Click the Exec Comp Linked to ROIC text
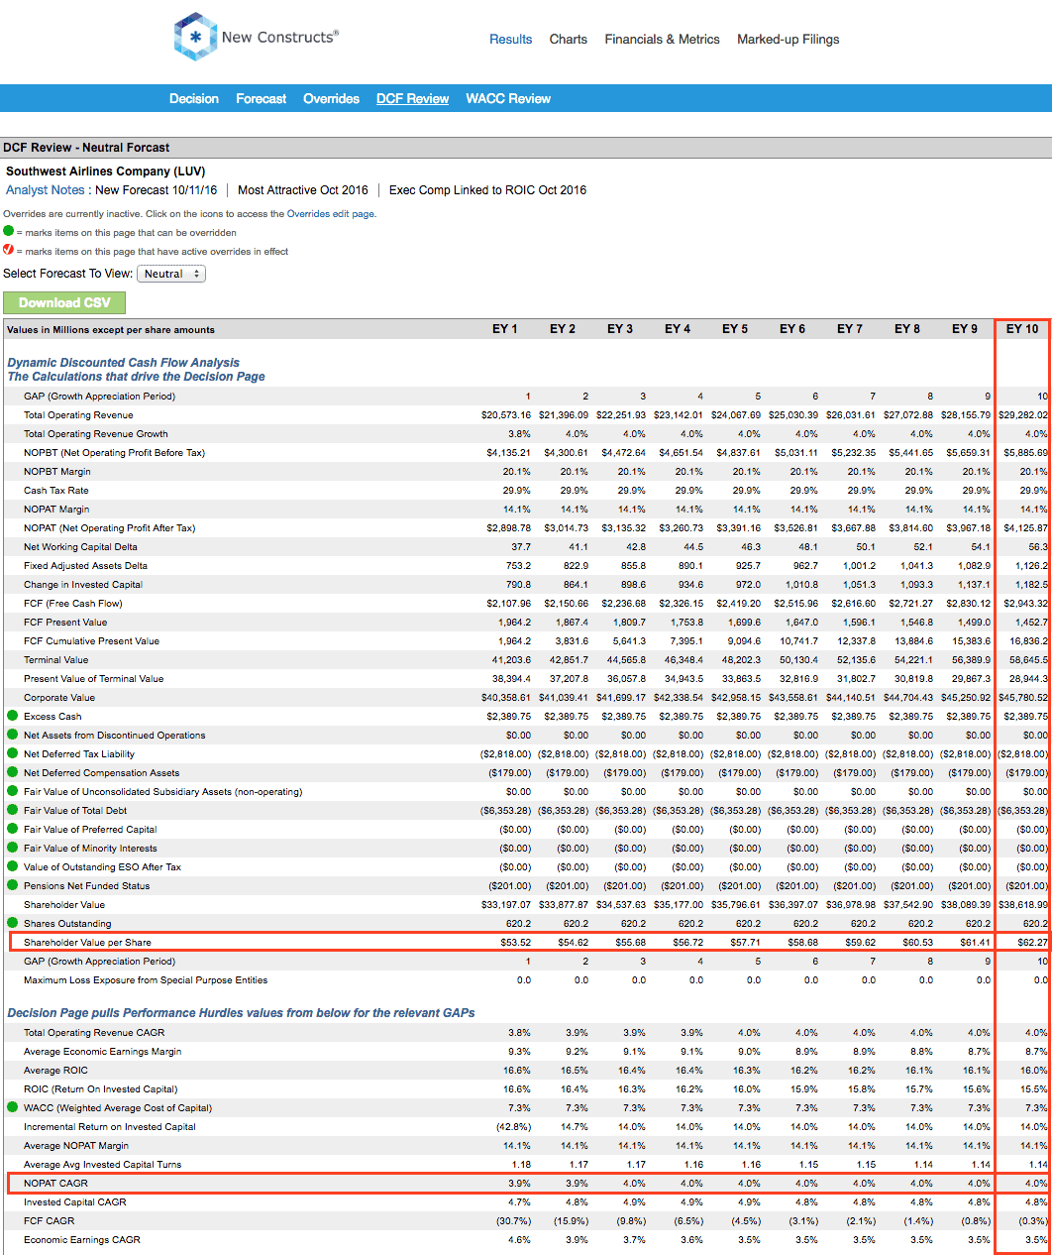This screenshot has height=1255, width=1052. pos(487,190)
